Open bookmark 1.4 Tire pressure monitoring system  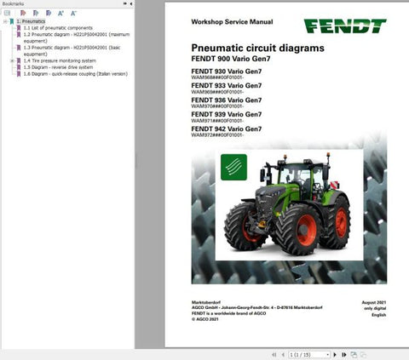click(60, 60)
